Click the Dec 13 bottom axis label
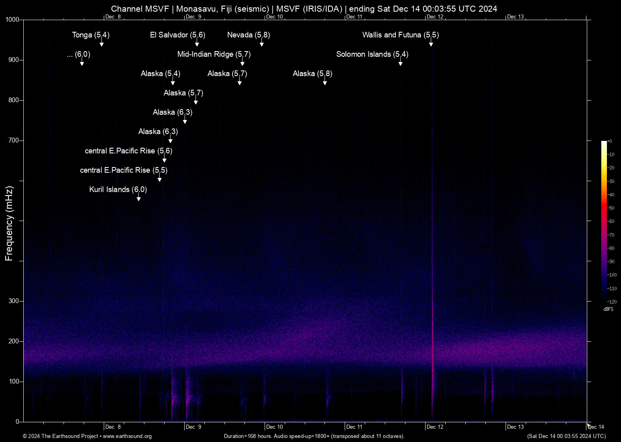The width and height of the screenshot is (621, 442). (516, 427)
